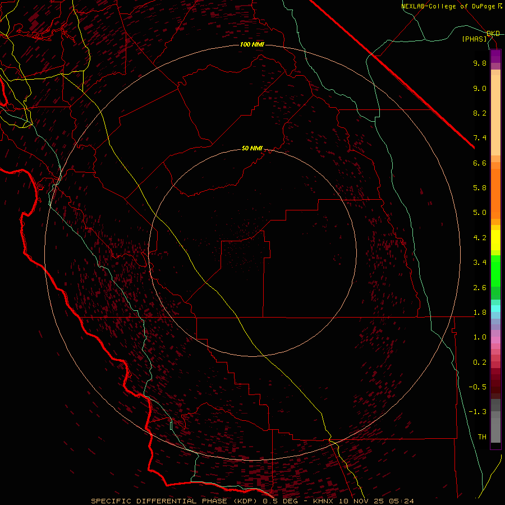Pick the purple color at legend top

(495, 56)
